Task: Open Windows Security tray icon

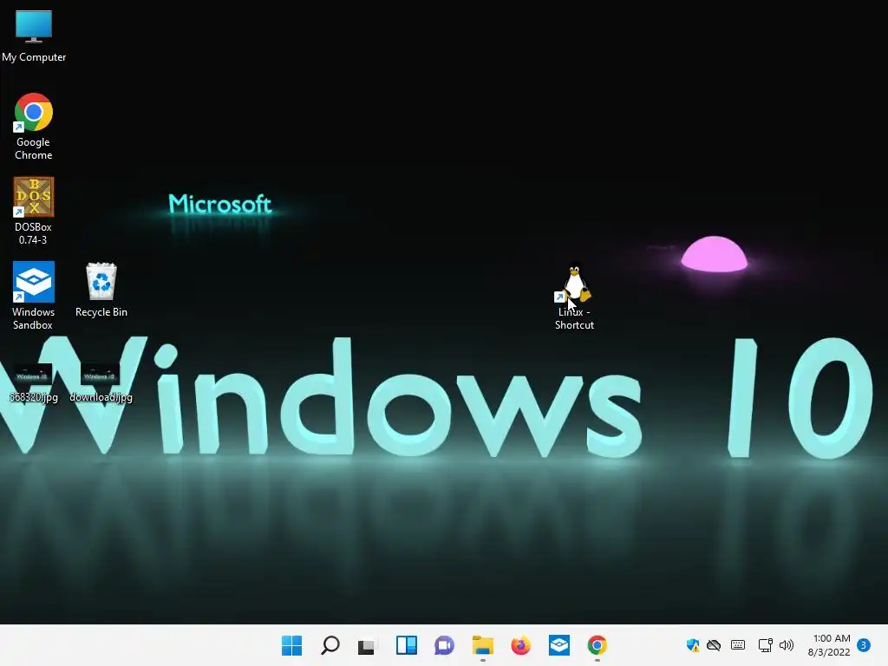Action: (693, 645)
